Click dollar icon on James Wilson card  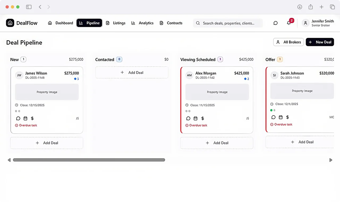pyautogui.click(x=32, y=118)
